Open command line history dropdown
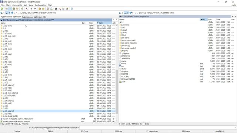This screenshot has width=237, height=133. pos(236,127)
